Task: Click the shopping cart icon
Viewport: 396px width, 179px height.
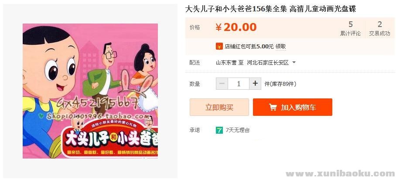Action: click(273, 108)
